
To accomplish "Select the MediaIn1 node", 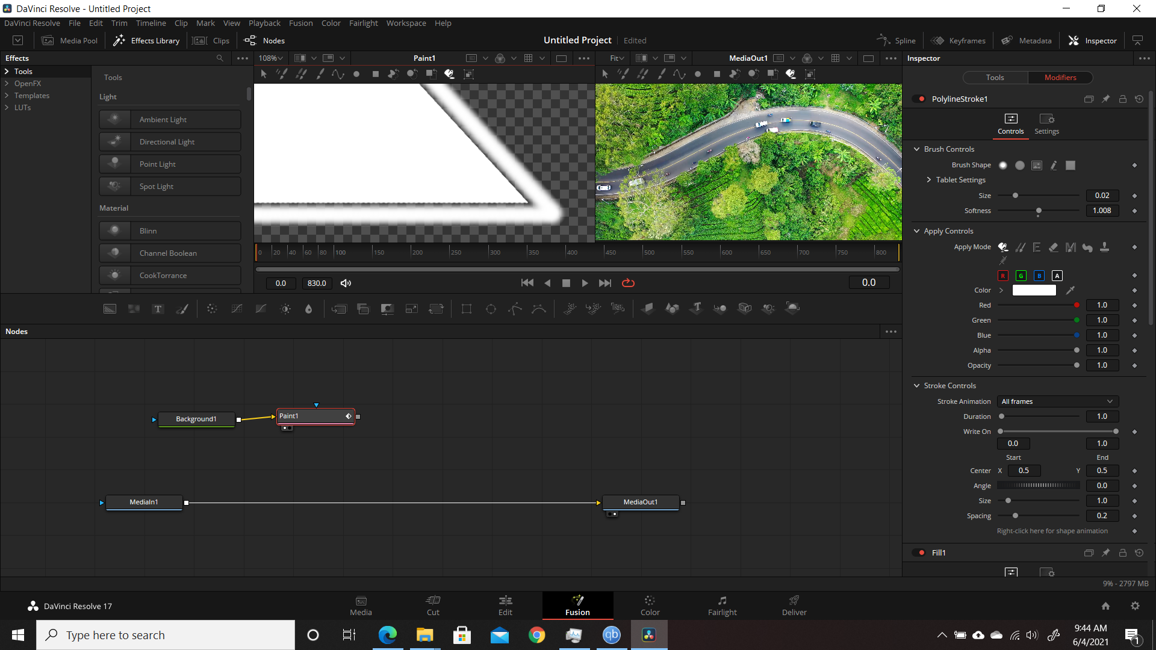I will click(x=144, y=502).
